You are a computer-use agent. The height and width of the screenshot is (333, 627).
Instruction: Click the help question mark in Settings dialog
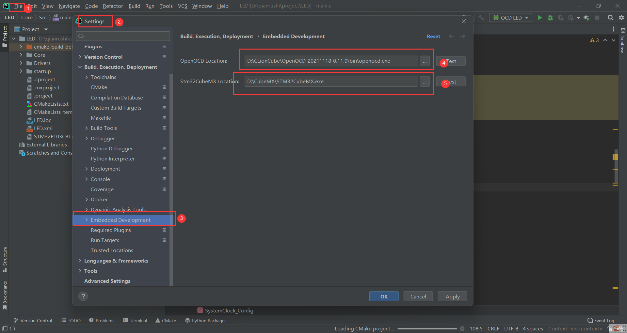point(83,296)
